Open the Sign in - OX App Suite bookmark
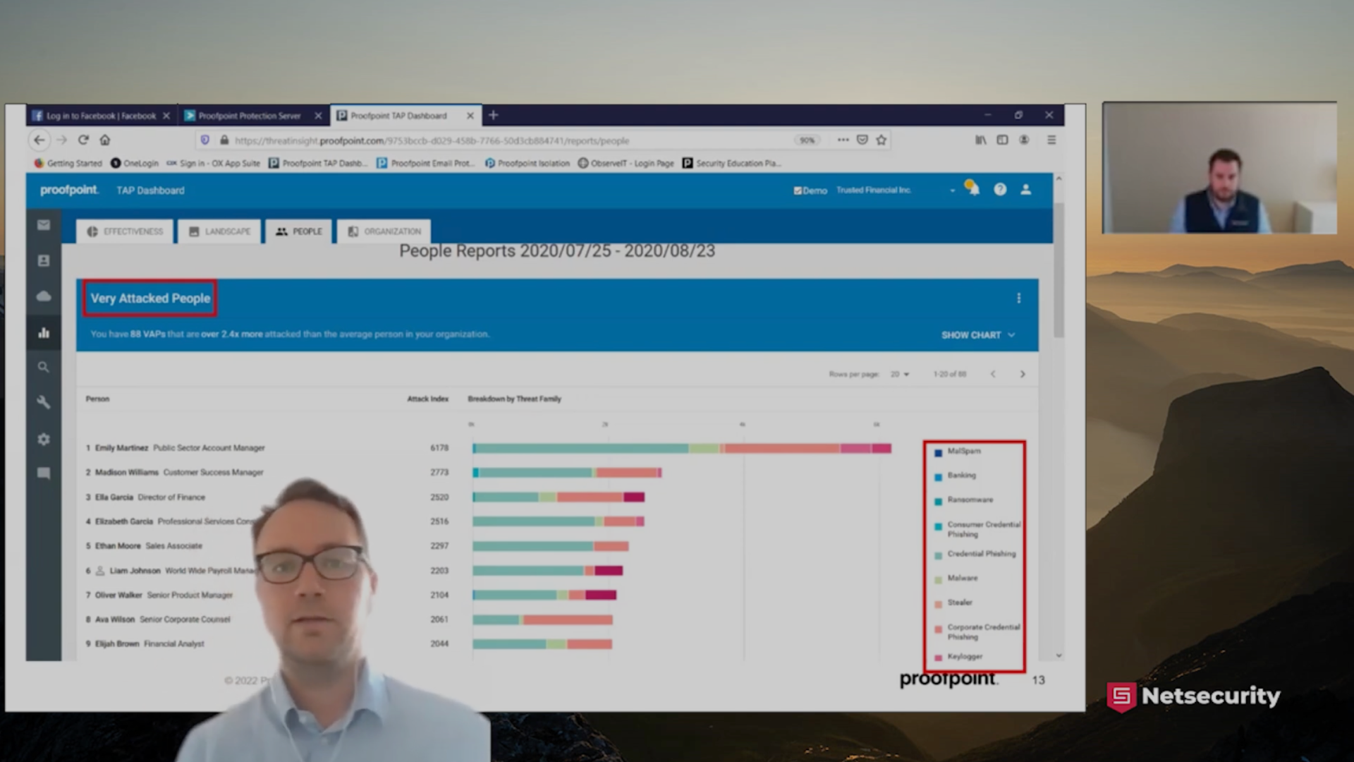The image size is (1354, 762). [214, 163]
